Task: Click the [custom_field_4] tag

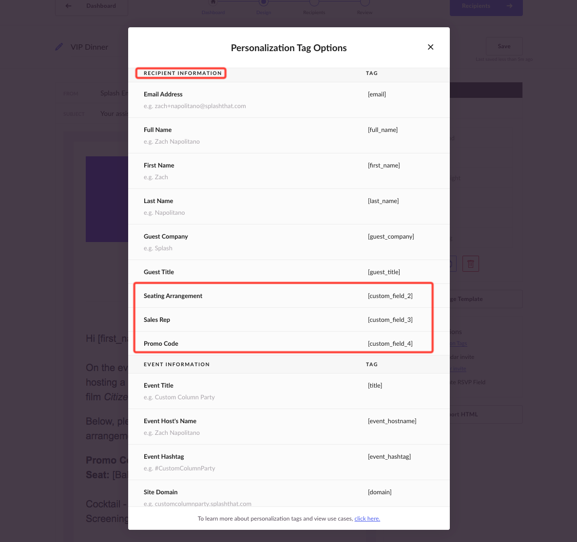Action: click(390, 344)
